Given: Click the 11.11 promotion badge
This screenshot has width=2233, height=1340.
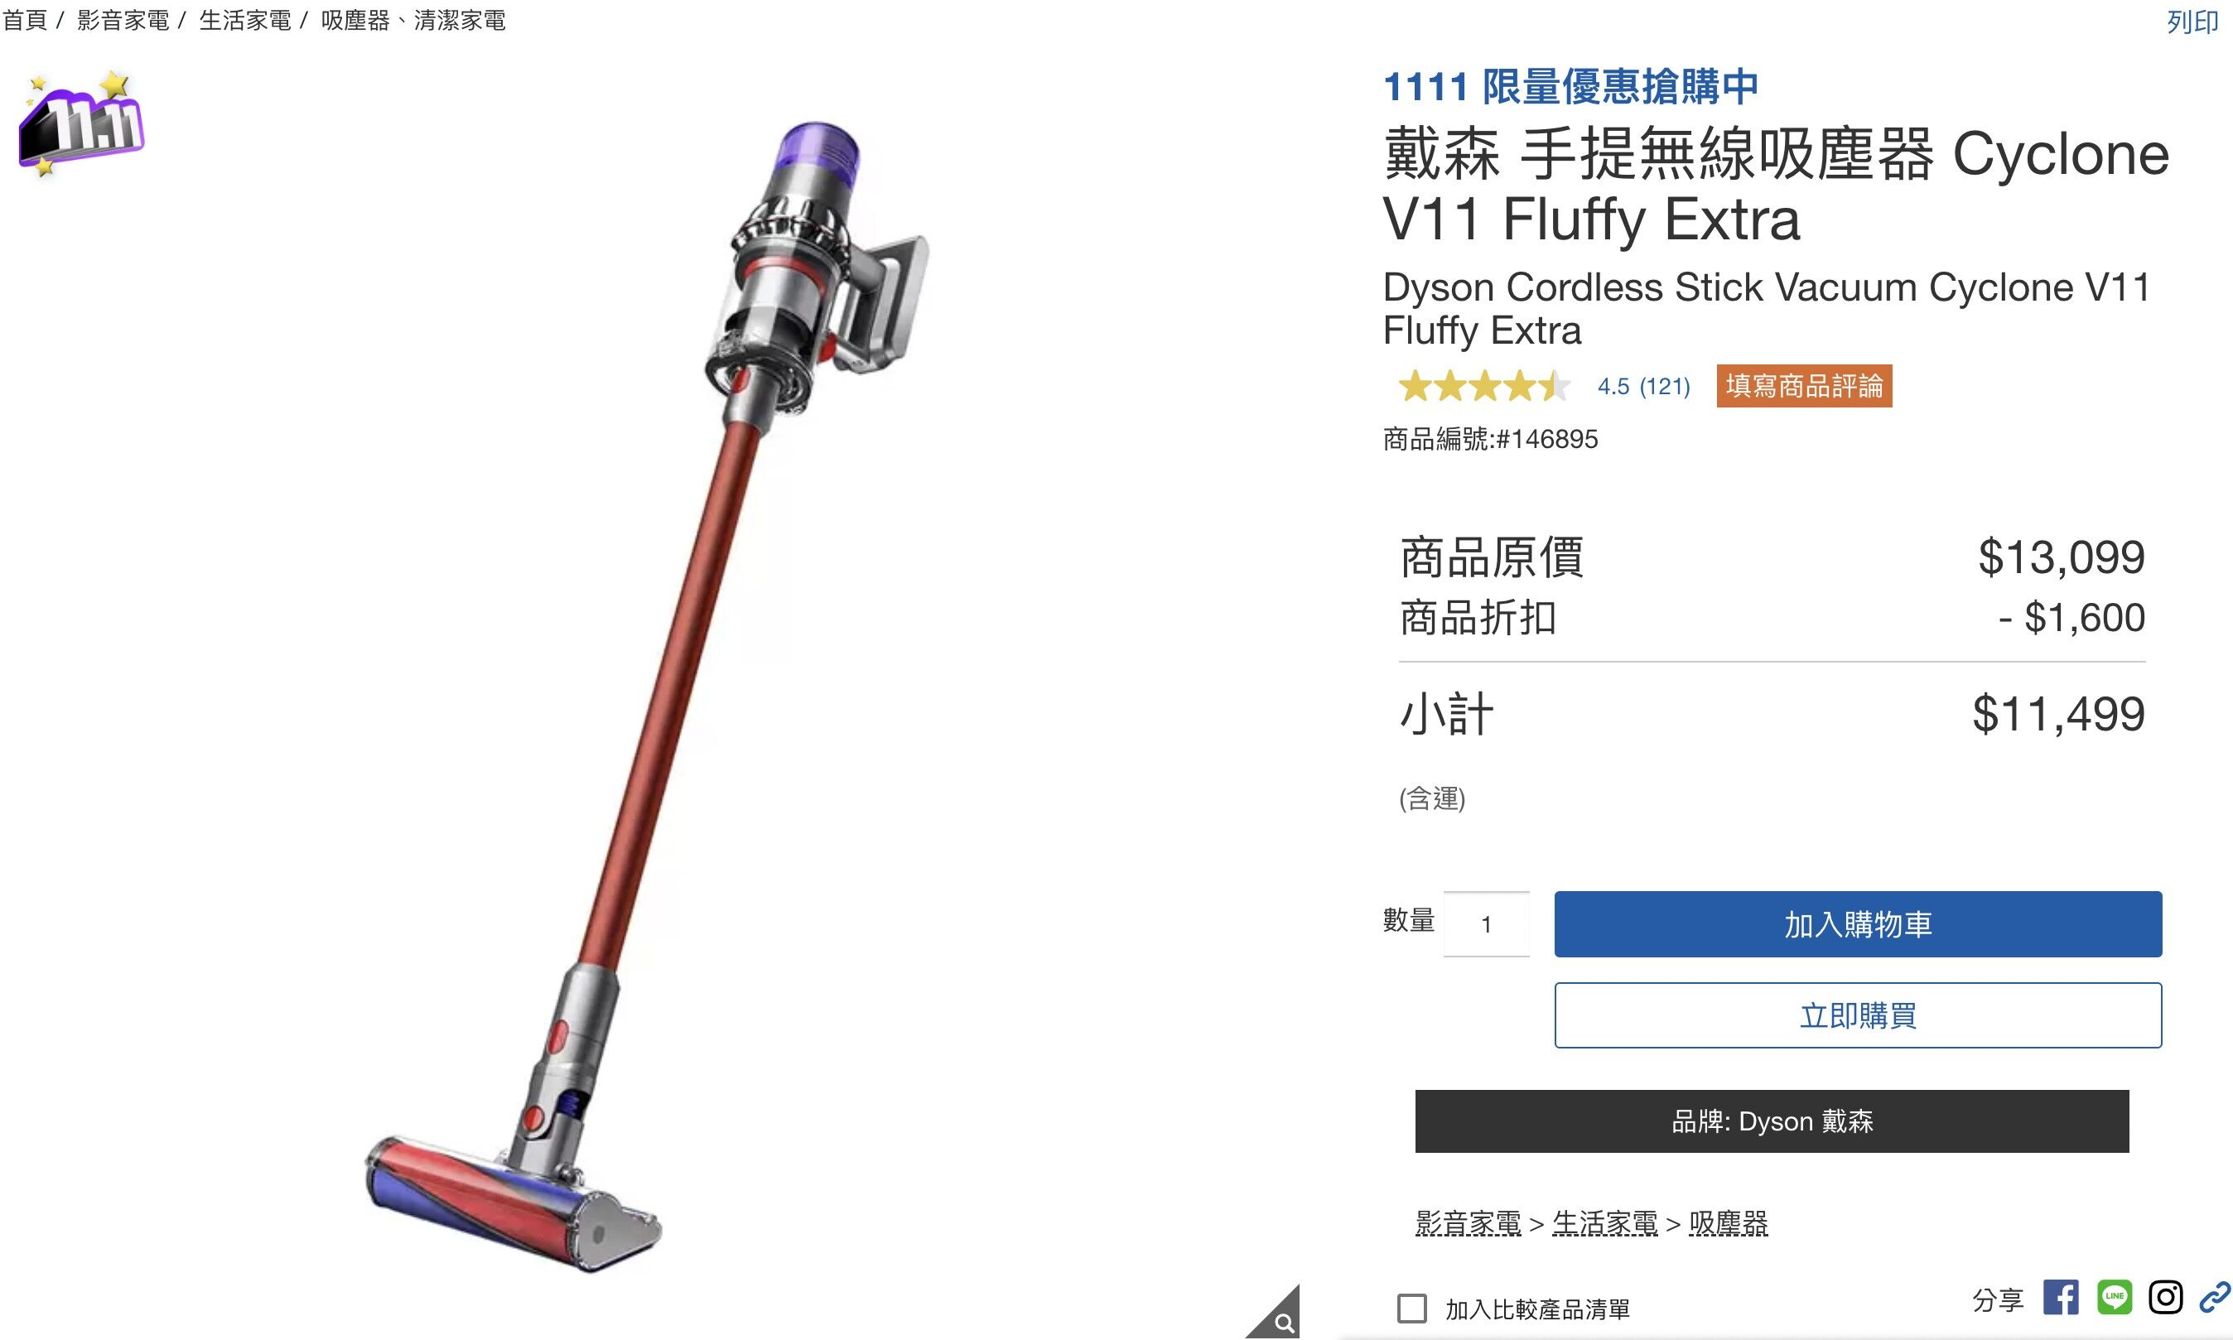Looking at the screenshot, I should pos(81,123).
